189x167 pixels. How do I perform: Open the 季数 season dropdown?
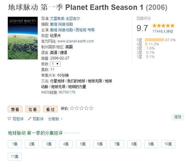(55, 64)
